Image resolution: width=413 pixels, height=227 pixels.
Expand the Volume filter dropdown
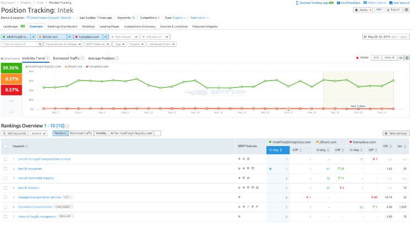(x=136, y=44)
